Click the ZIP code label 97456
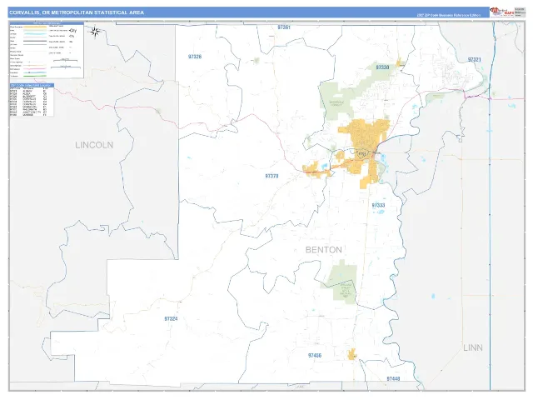The height and width of the screenshot is (400, 533). pos(315,356)
